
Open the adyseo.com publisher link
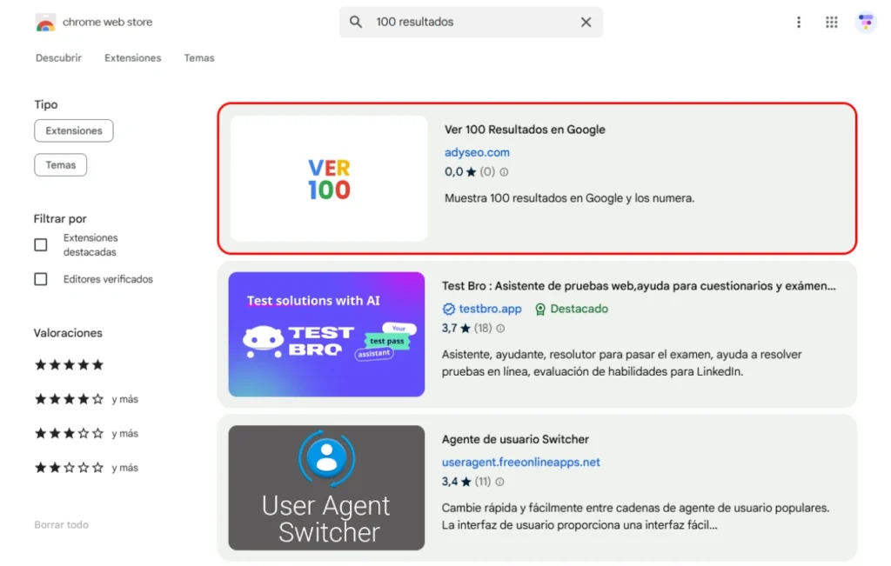477,152
